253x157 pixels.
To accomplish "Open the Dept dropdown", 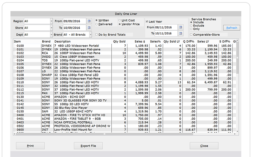I will pos(51,34).
